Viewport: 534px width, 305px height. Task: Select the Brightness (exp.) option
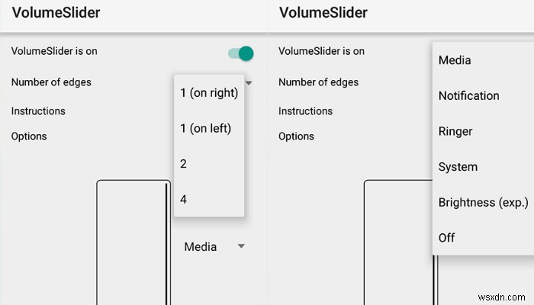pos(483,202)
